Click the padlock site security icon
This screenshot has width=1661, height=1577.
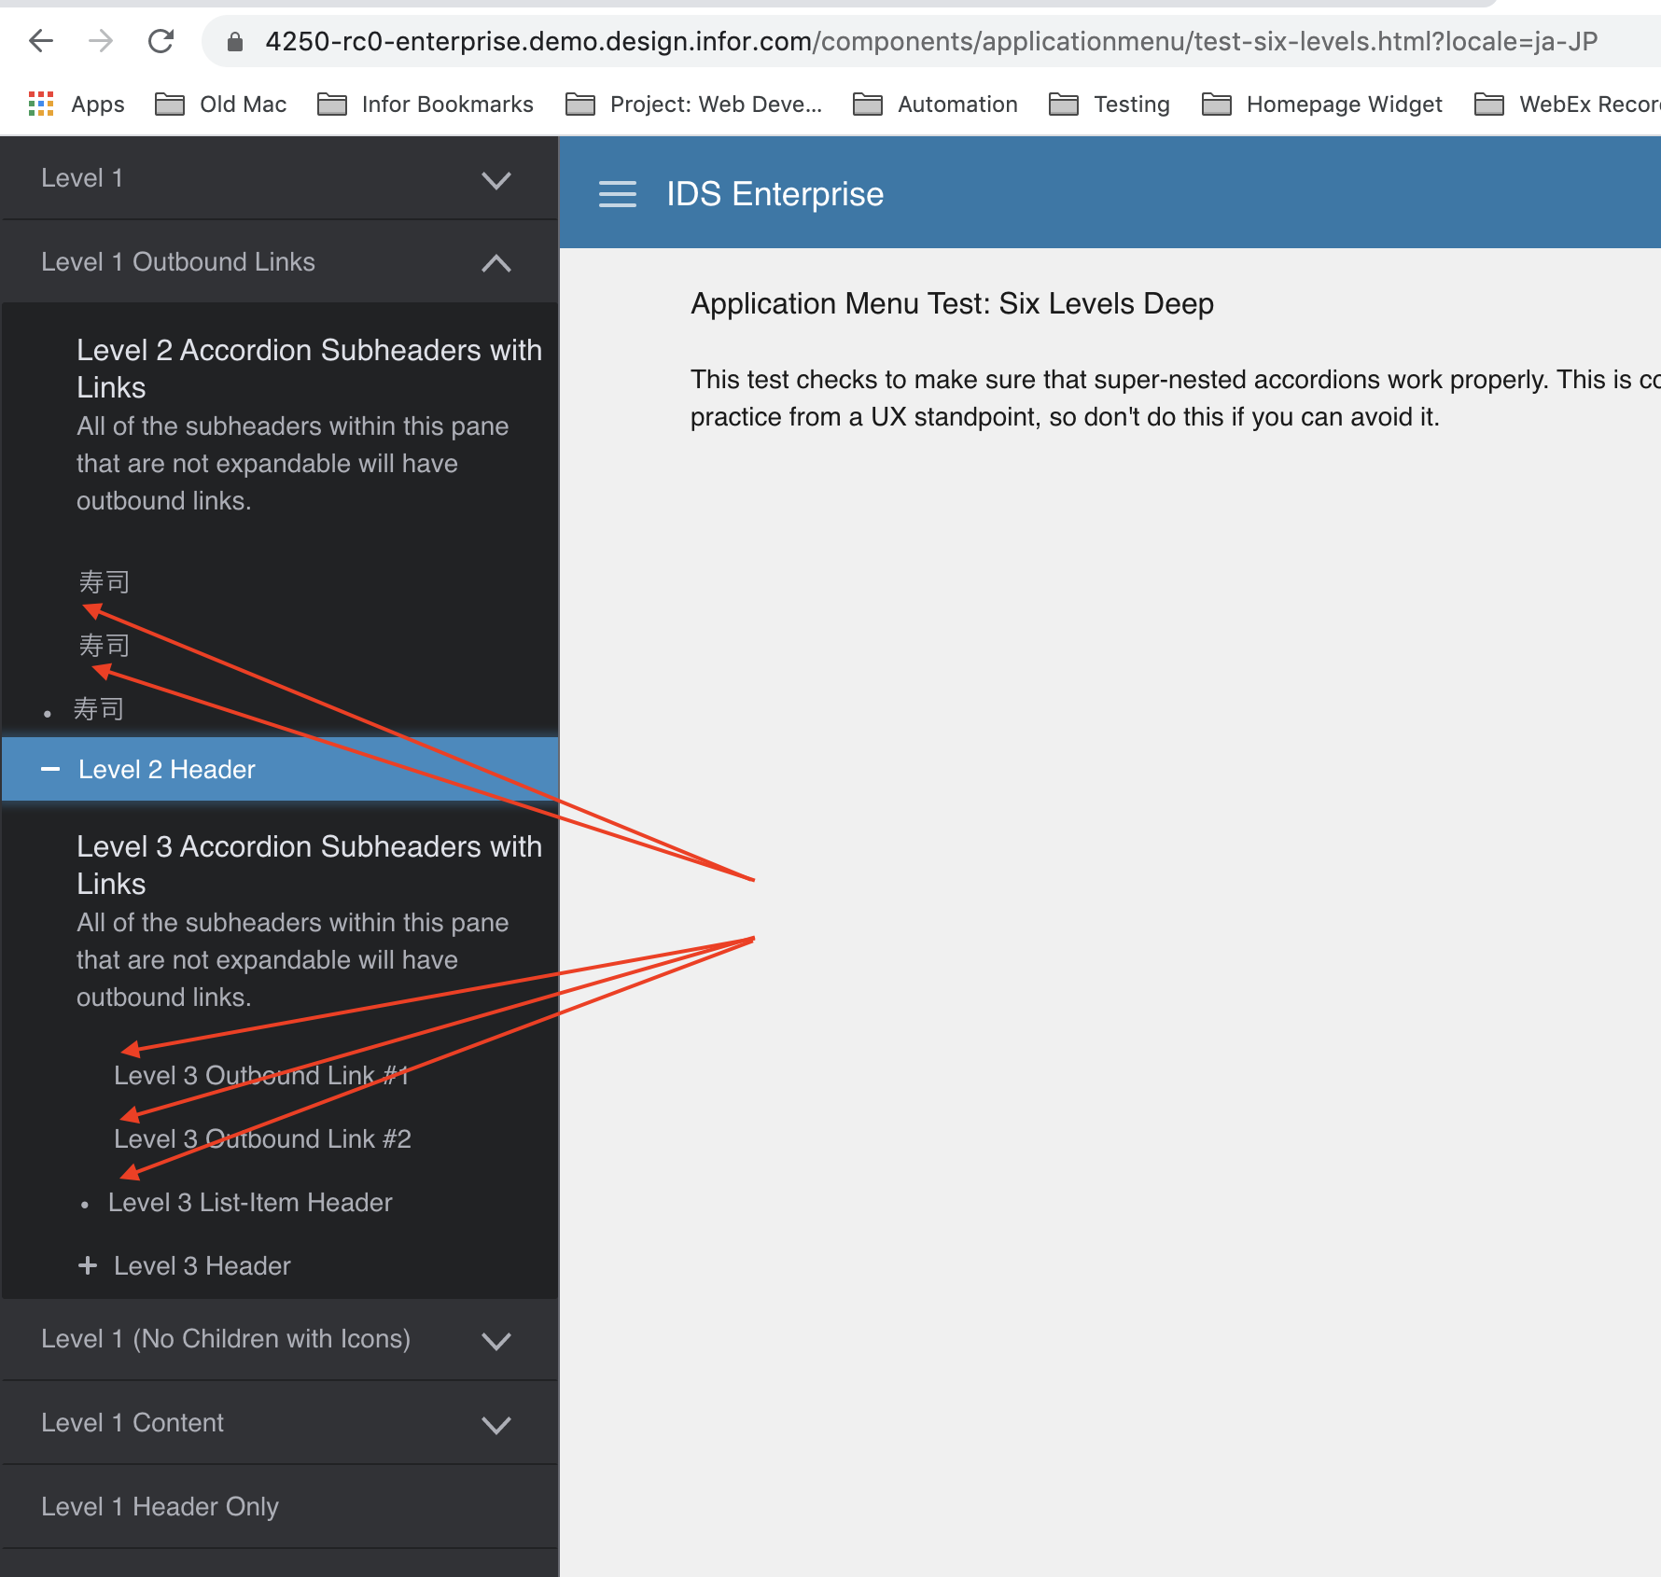pyautogui.click(x=235, y=42)
